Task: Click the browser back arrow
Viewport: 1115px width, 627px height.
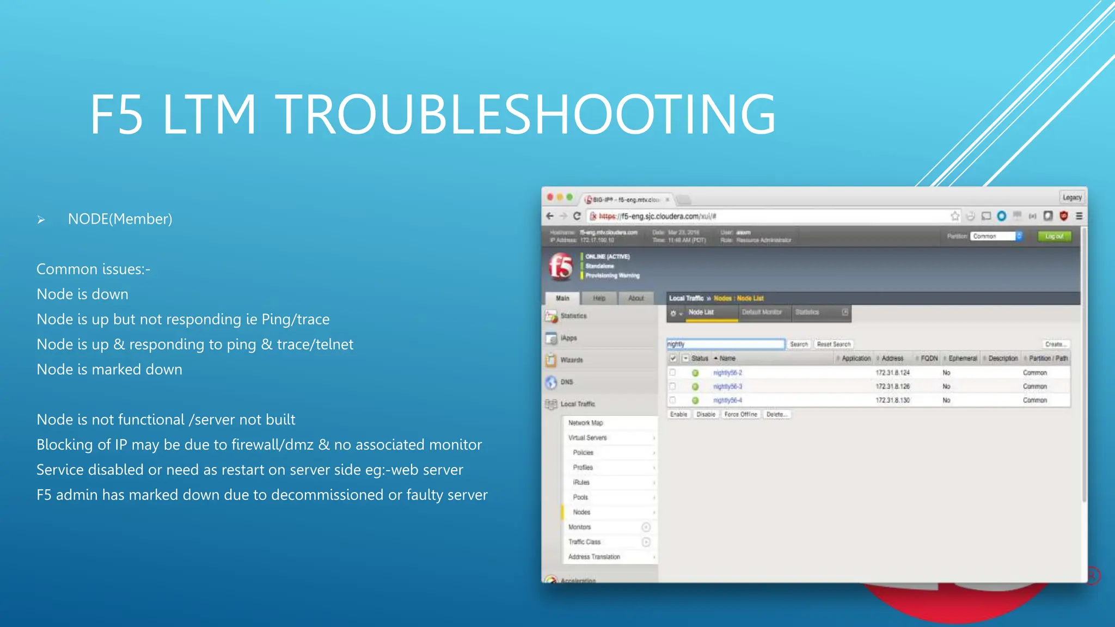Action: (x=550, y=216)
